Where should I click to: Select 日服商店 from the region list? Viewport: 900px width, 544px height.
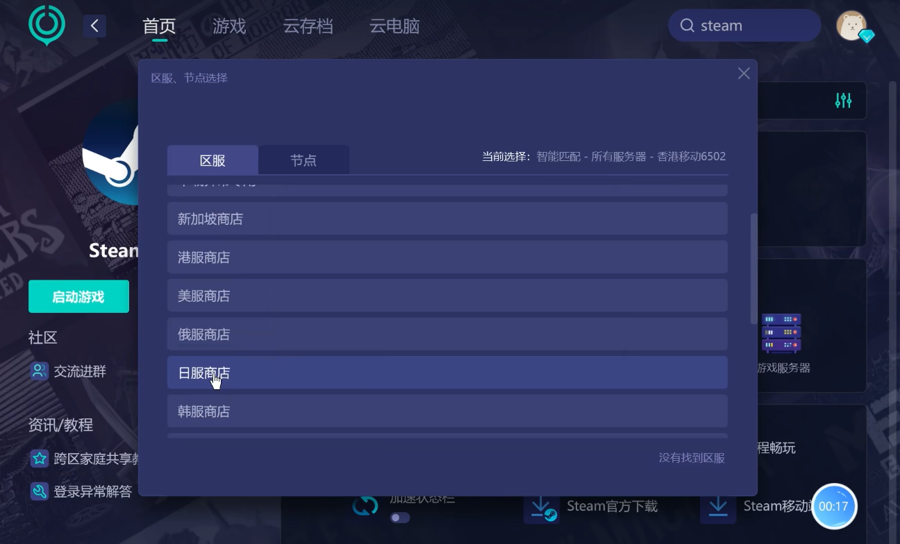click(x=447, y=373)
